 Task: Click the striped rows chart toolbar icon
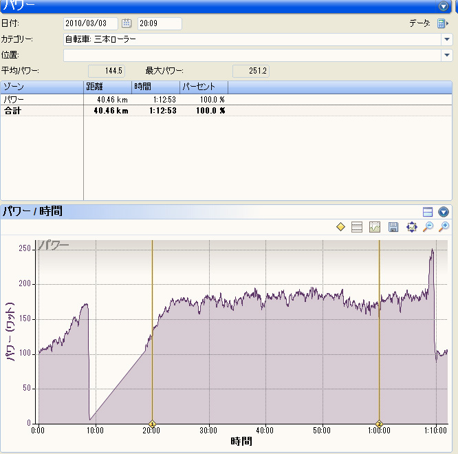(357, 227)
